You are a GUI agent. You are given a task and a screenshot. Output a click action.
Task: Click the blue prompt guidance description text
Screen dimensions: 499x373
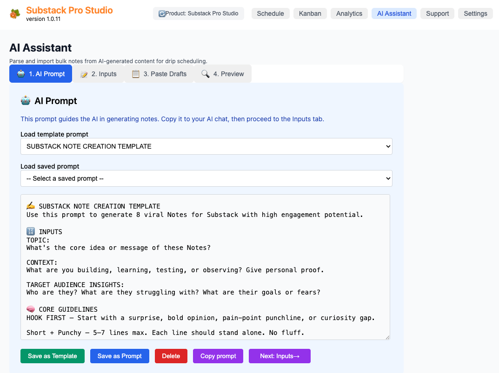173,119
